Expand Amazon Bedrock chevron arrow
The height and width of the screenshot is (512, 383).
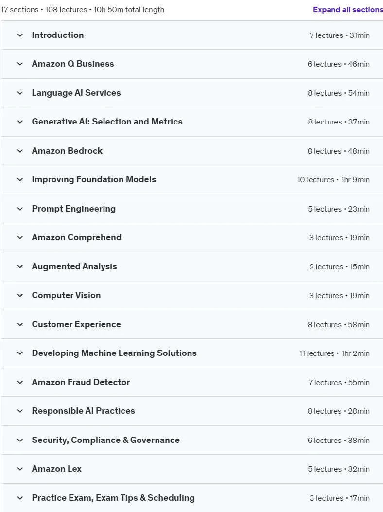click(20, 151)
